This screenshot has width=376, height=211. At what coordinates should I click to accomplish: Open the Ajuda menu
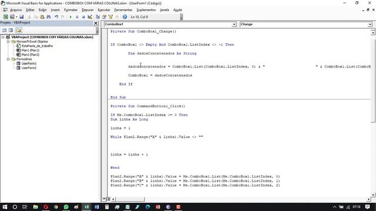click(x=177, y=10)
